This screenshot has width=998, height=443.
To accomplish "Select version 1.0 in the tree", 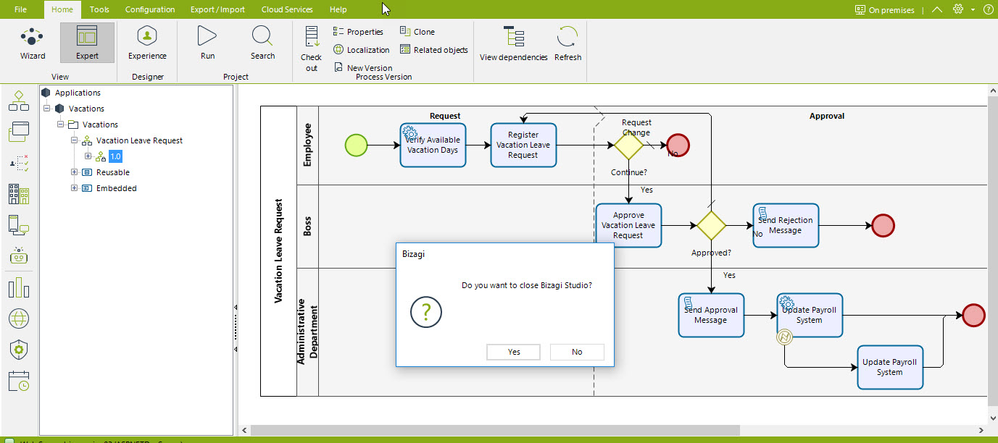I will pyautogui.click(x=116, y=156).
